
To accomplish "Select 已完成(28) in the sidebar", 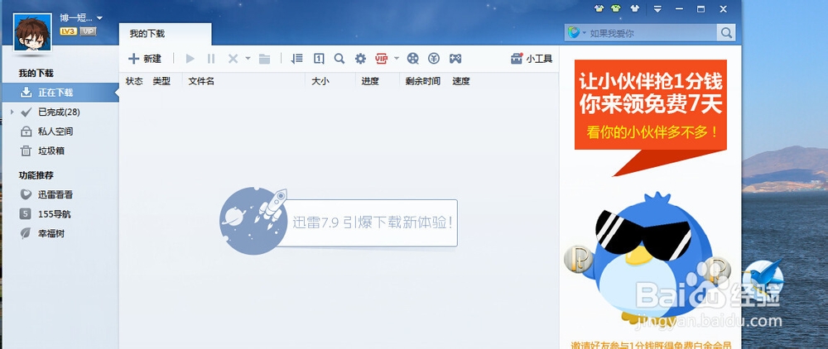I will [60, 112].
